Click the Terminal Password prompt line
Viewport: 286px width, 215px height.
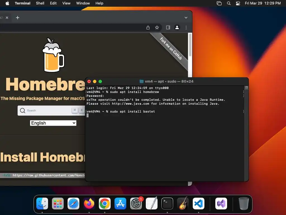click(95, 96)
